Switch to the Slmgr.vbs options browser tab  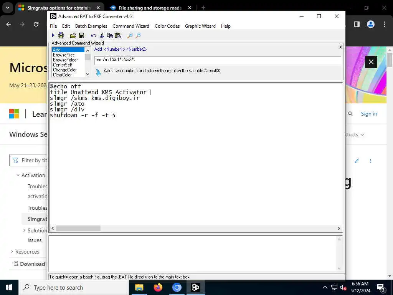(59, 8)
